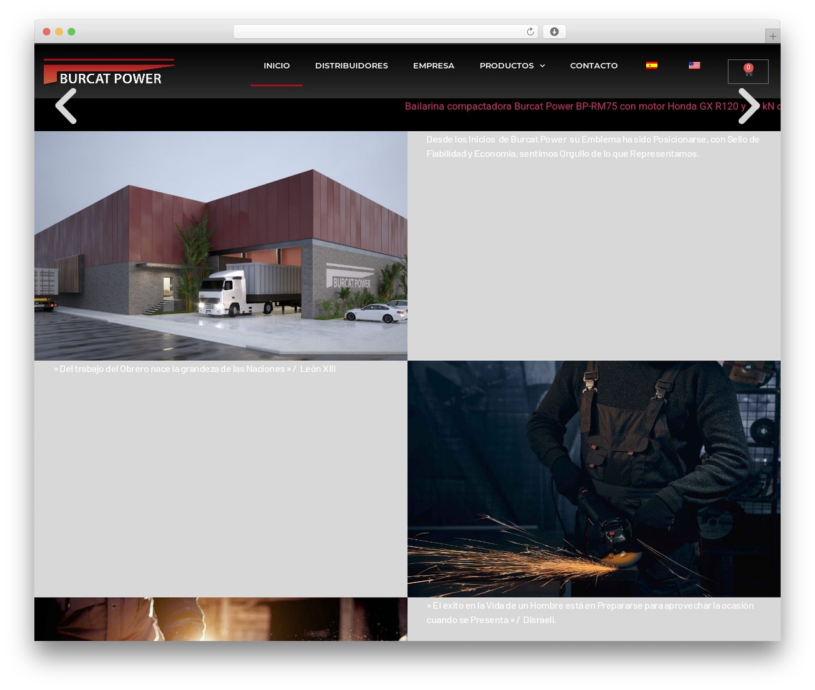Open browser downloads button
This screenshot has width=815, height=690.
coord(554,32)
